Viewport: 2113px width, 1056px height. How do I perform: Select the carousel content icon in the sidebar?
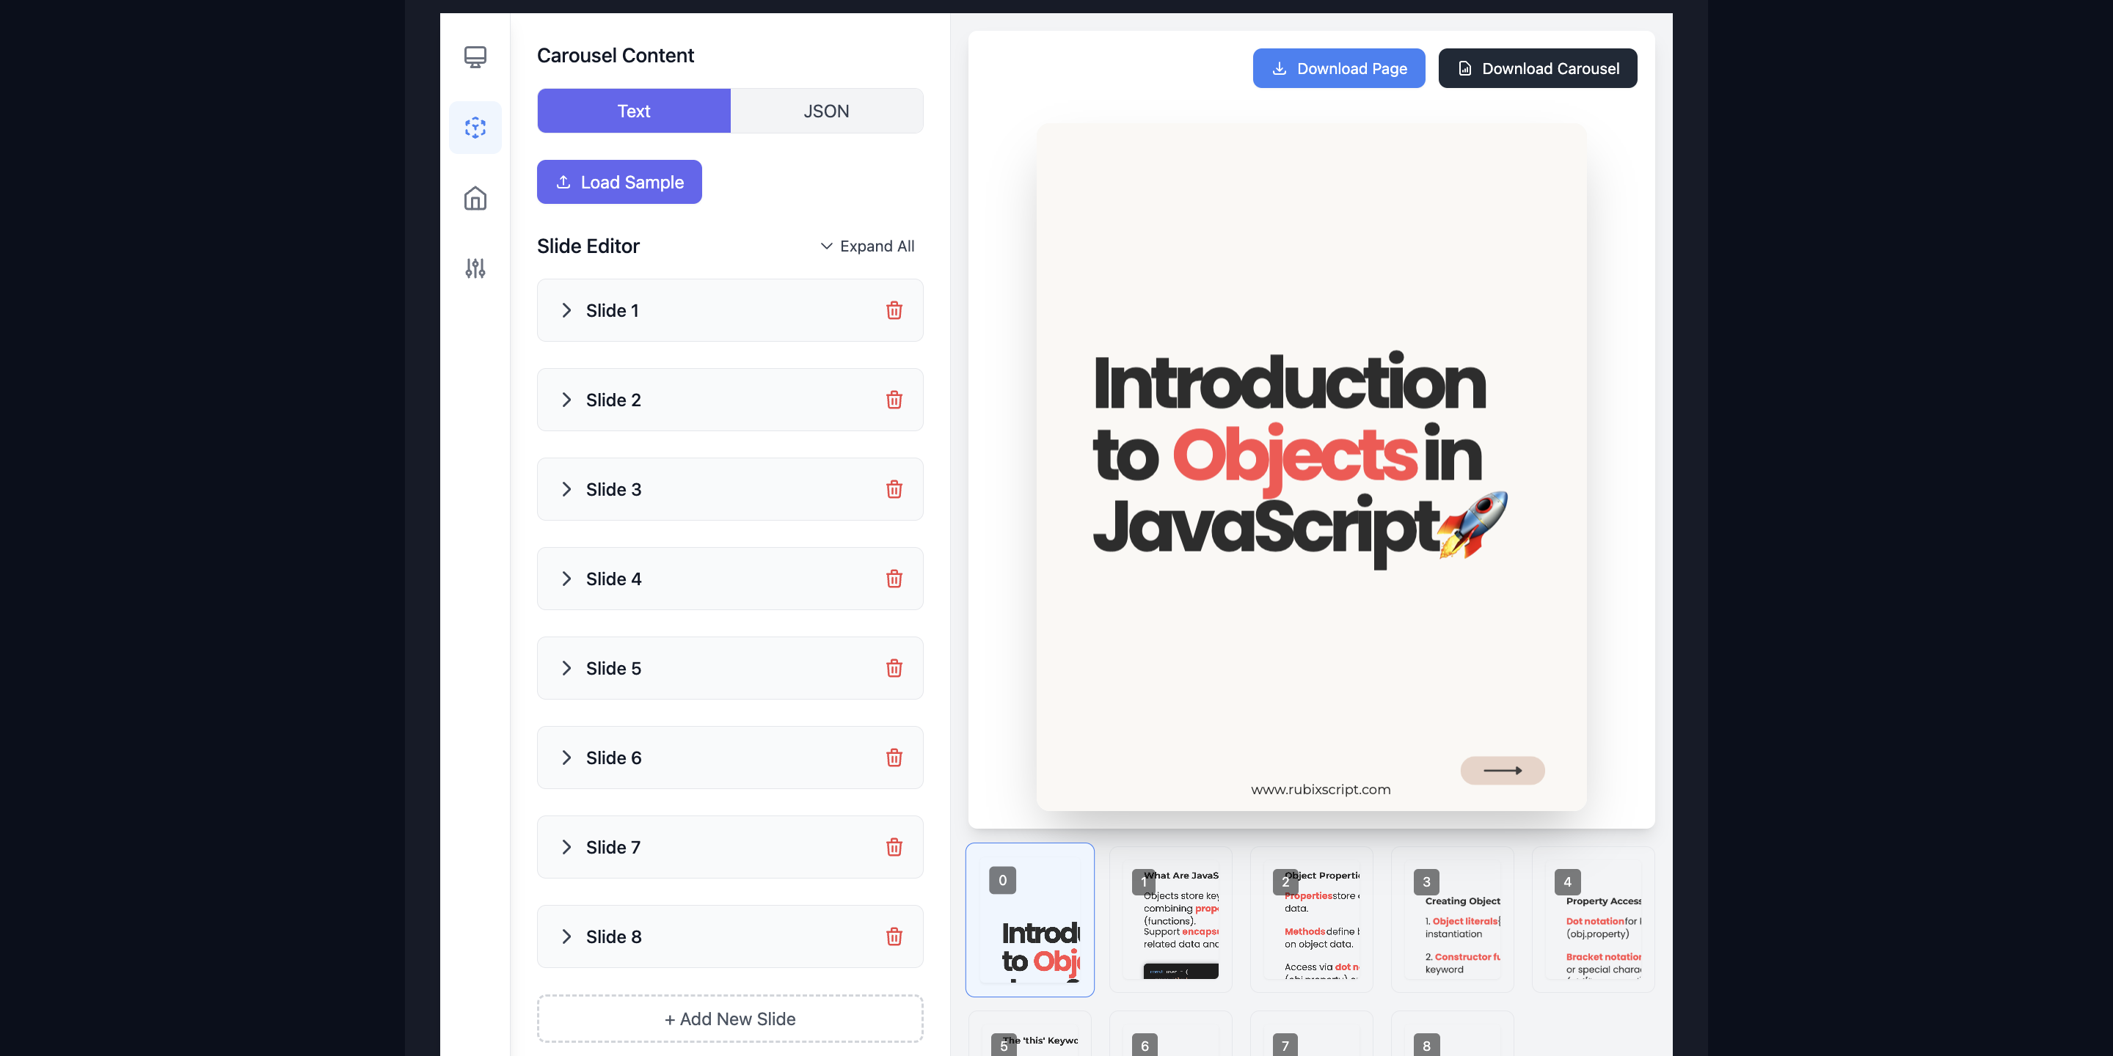[x=475, y=128]
